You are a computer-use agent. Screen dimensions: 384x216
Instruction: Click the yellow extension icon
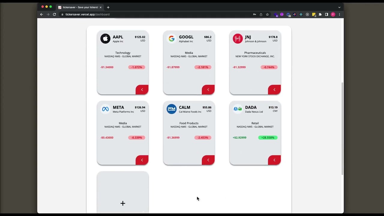314,14
